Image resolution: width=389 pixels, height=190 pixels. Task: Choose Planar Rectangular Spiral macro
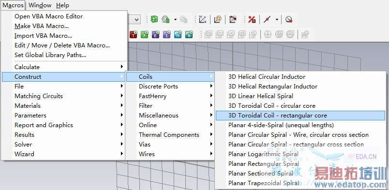[264, 164]
